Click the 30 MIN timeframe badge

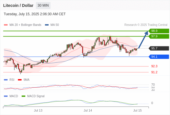tap(43, 5)
